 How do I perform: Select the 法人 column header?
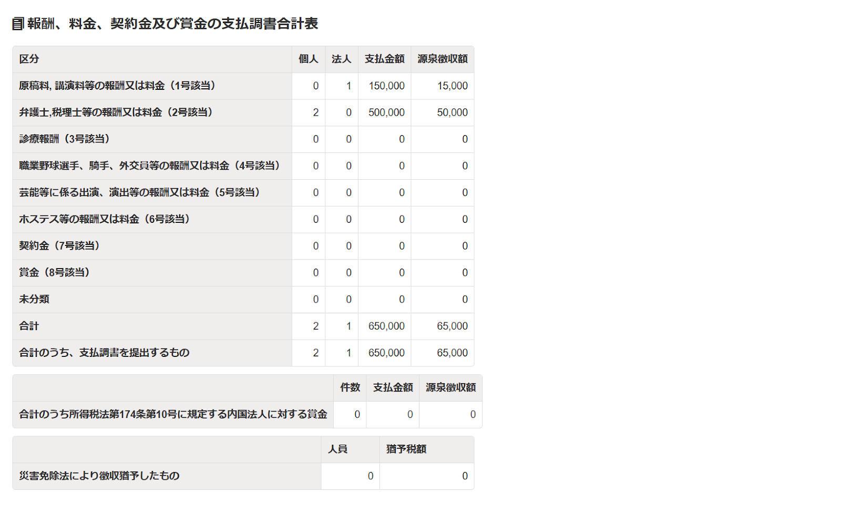point(341,59)
